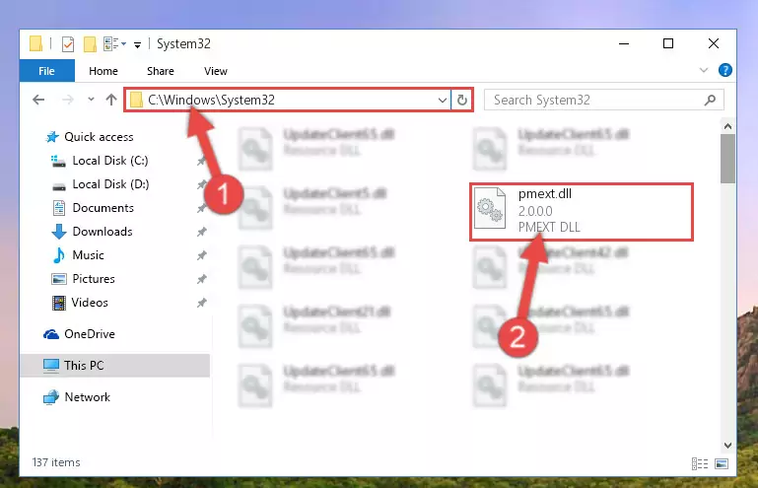Minimize the System32 window
758x488 pixels.
click(x=624, y=44)
